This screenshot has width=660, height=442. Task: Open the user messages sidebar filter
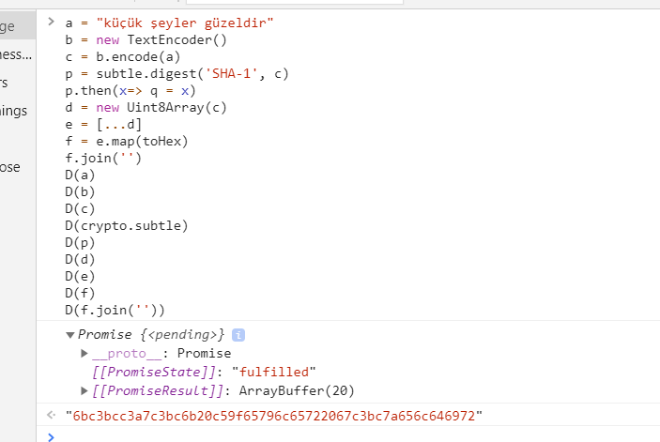[x=18, y=54]
